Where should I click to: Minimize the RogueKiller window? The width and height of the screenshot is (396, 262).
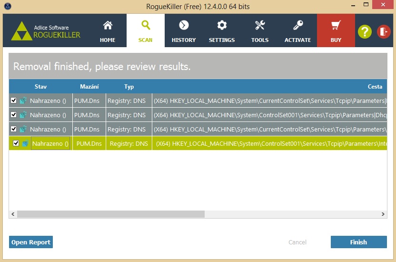[353, 5]
